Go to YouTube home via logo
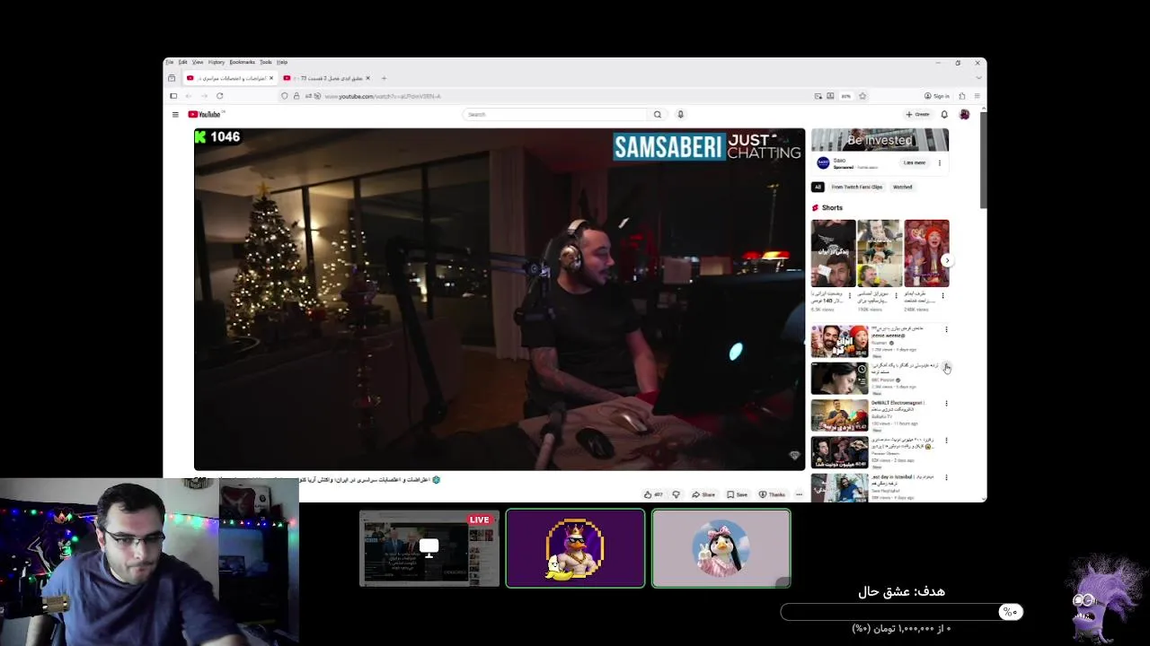This screenshot has width=1150, height=646. coord(205,114)
